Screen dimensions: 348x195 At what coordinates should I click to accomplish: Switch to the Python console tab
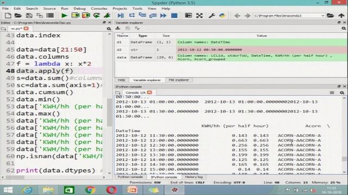coord(130,177)
